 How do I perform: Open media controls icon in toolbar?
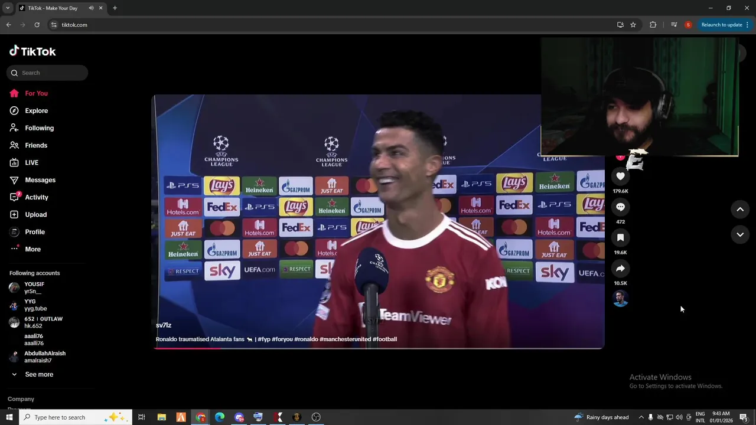(x=674, y=25)
